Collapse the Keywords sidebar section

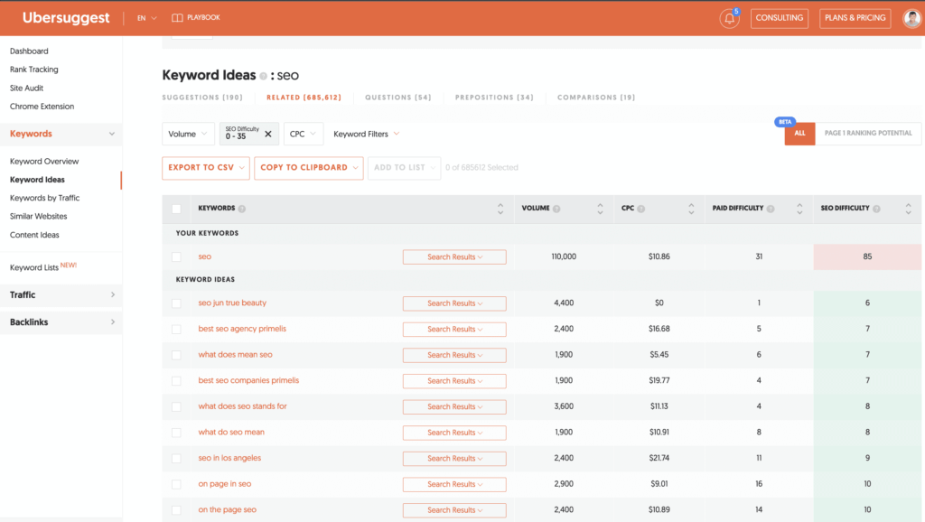[61, 134]
